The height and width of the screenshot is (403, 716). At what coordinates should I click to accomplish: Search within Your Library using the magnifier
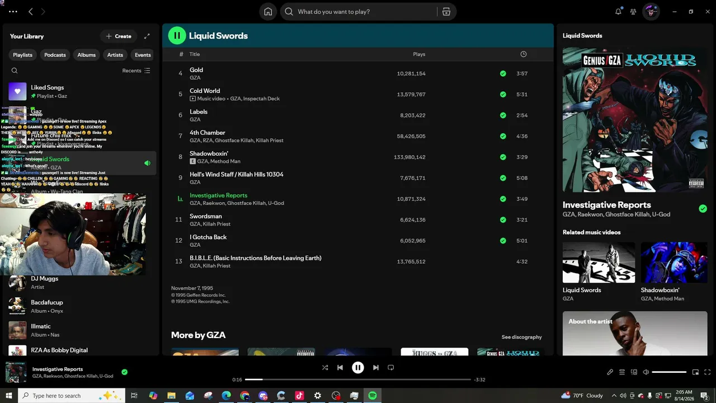[x=15, y=71]
